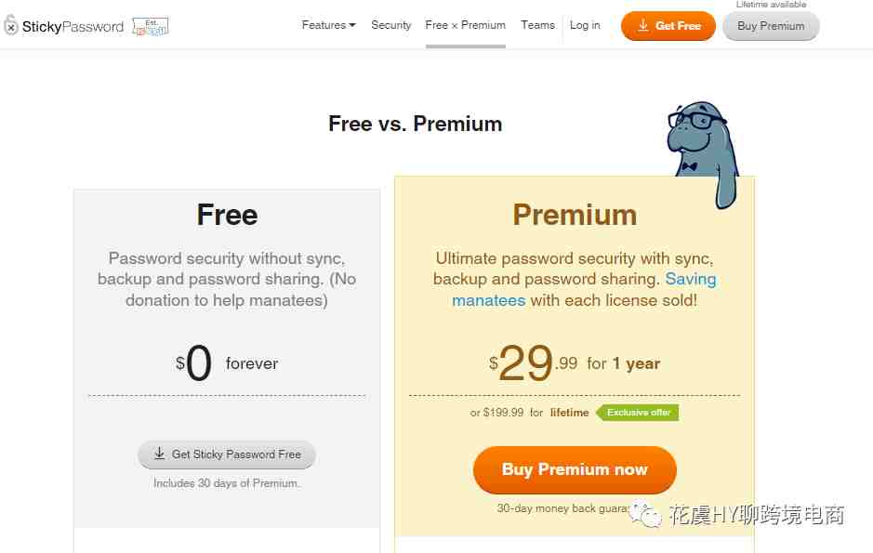
Task: Click the green Exclusive offer tag
Action: pyautogui.click(x=638, y=413)
